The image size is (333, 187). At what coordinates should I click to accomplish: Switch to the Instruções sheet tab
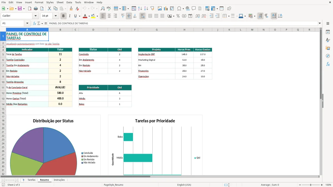tap(59, 180)
